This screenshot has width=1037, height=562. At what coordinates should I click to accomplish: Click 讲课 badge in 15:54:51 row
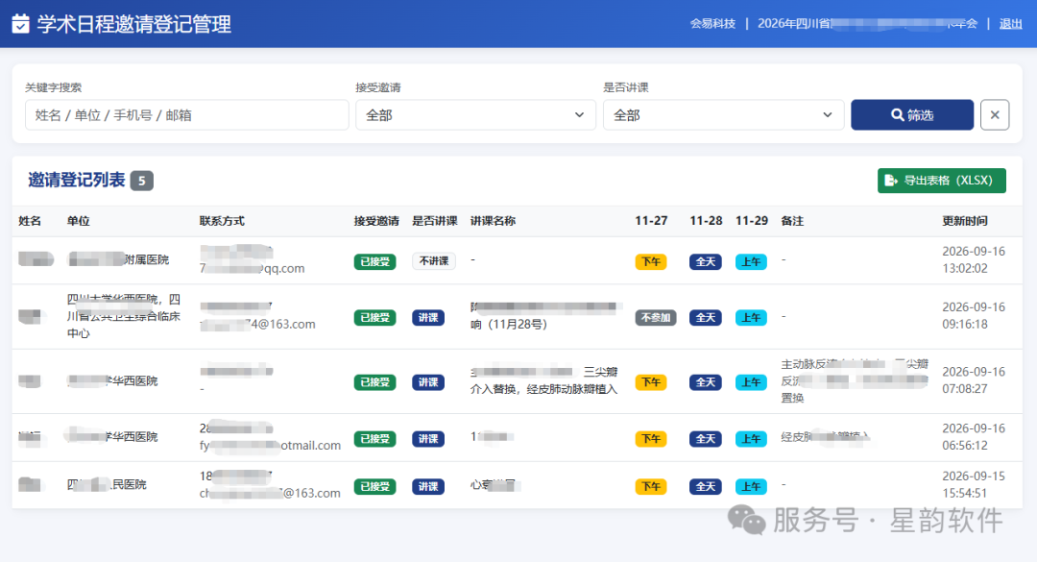(428, 486)
